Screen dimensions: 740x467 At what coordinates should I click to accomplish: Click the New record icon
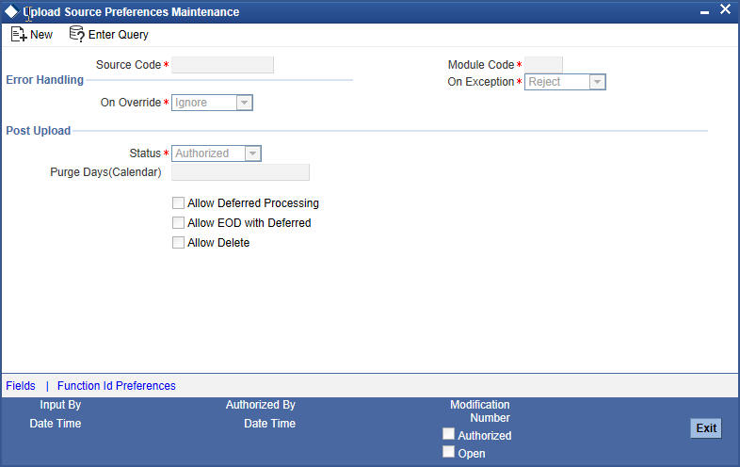(x=19, y=35)
